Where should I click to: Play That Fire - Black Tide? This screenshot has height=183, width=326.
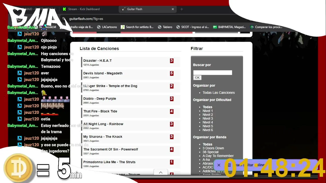tap(100, 111)
